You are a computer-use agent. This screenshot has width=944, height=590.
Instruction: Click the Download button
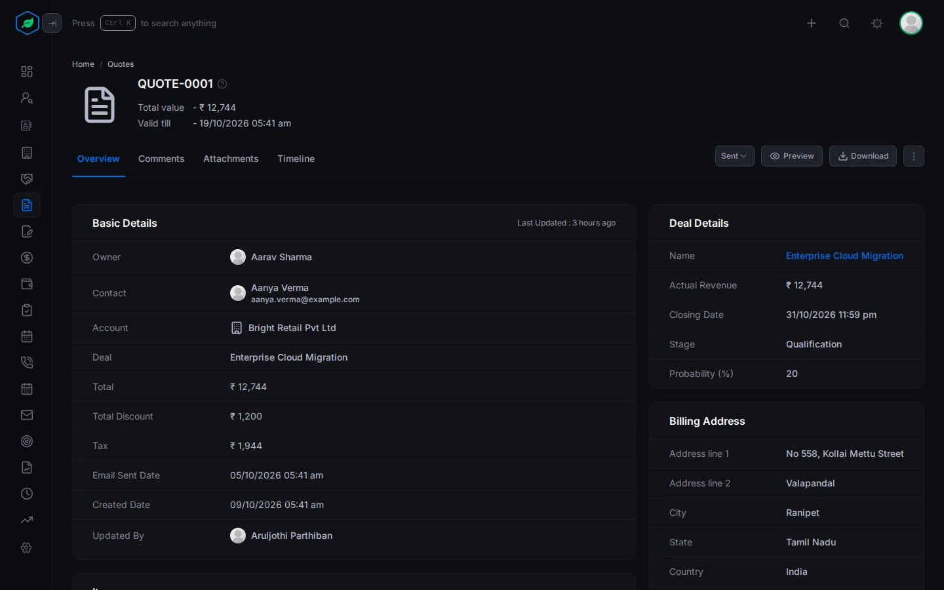[863, 156]
